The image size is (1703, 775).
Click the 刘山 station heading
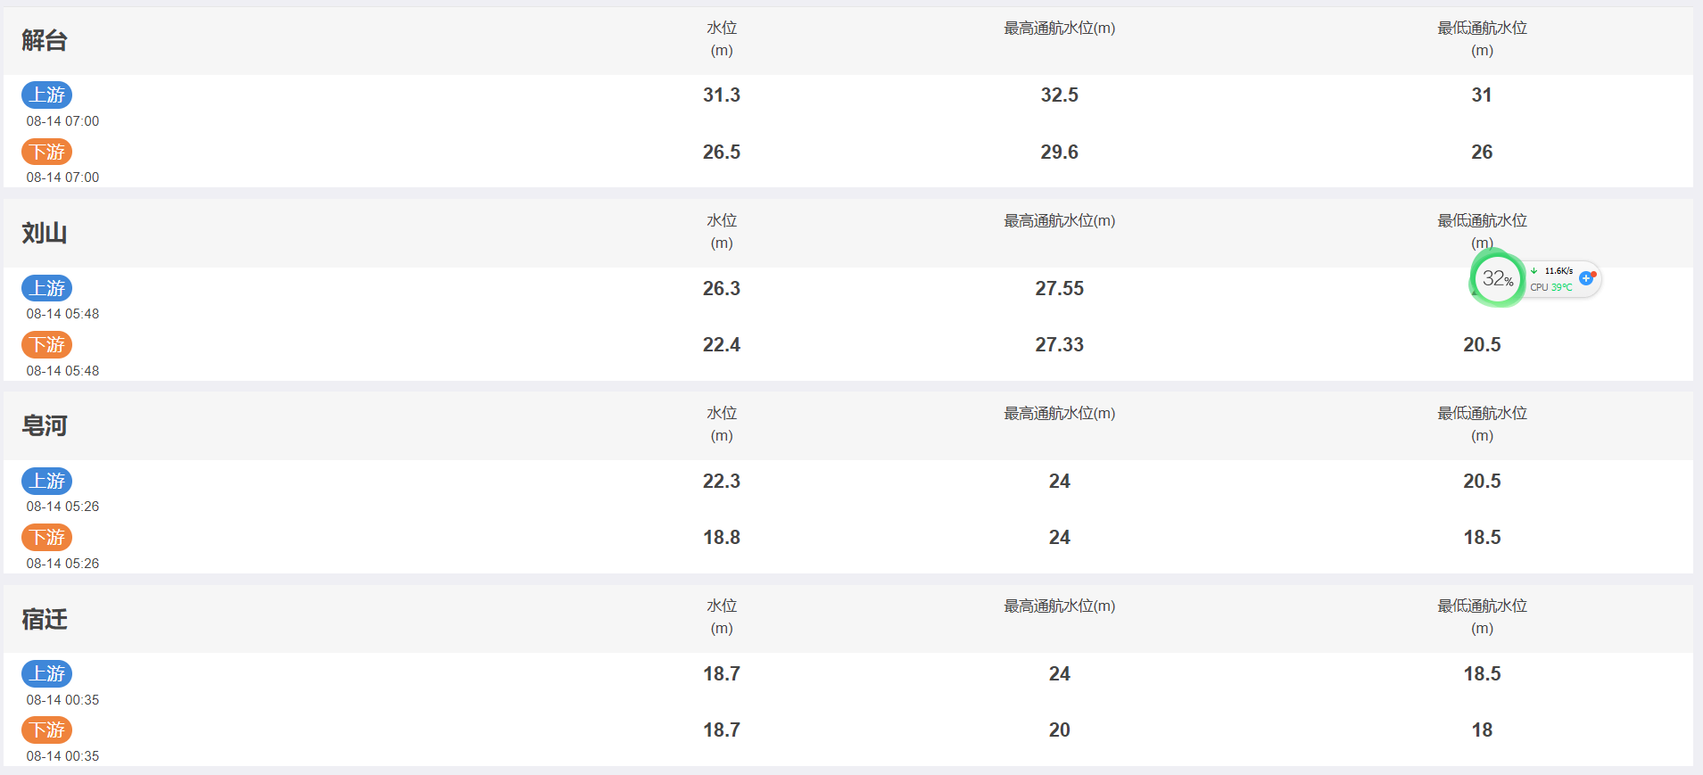(45, 233)
